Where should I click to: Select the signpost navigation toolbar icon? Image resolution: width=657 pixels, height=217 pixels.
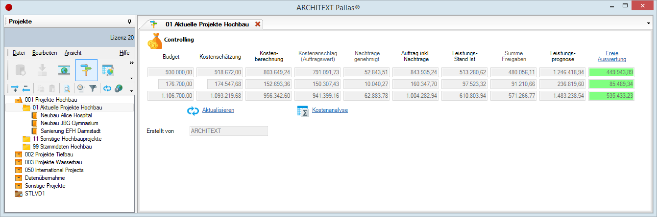pos(86,70)
